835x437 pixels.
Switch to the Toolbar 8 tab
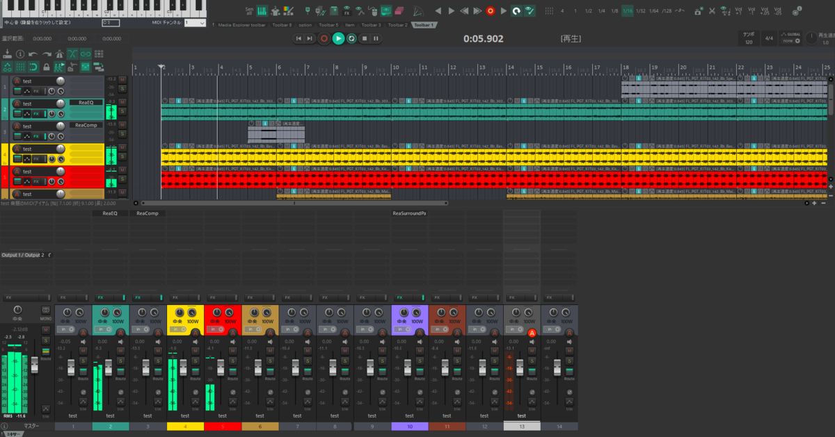point(282,25)
